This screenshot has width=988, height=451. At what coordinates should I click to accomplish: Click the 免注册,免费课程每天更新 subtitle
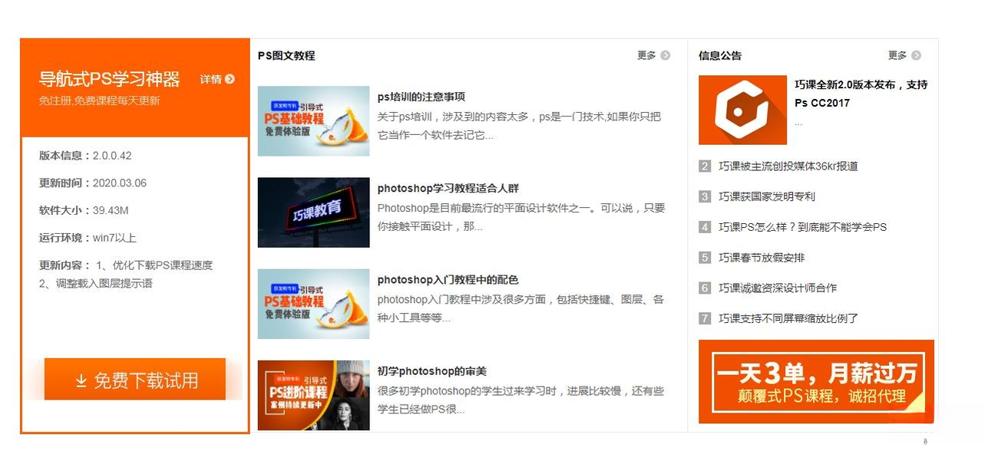pyautogui.click(x=100, y=100)
